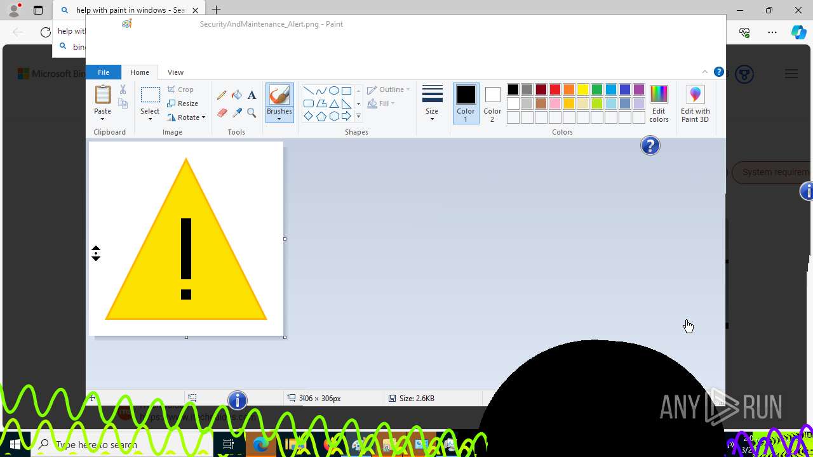This screenshot has height=457, width=813.
Task: Choose the Pentagon shape
Action: tap(321, 116)
